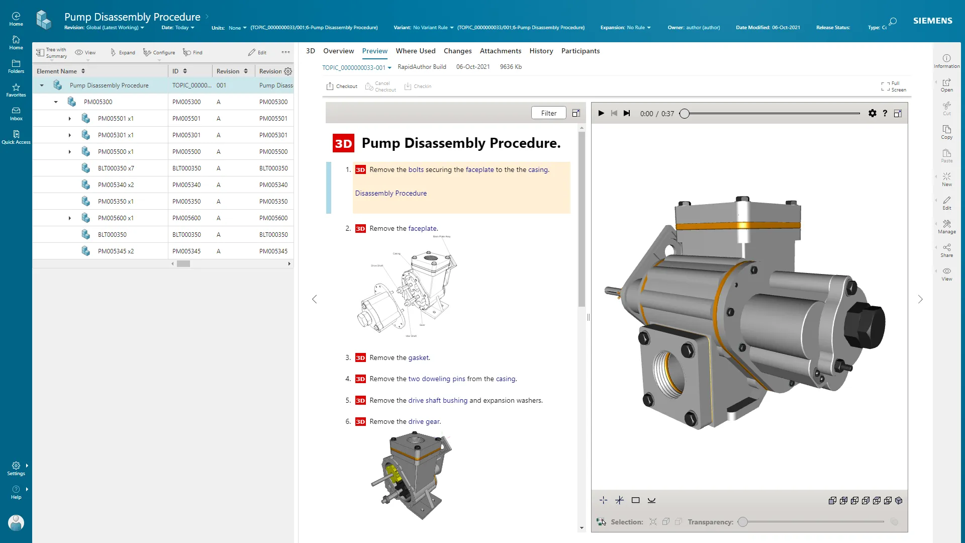Open Quick Access in sidebar
This screenshot has width=965, height=543.
pos(16,137)
